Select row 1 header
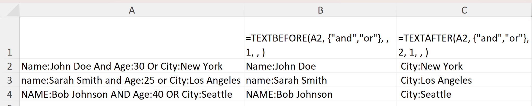This screenshot has width=532, height=106. pyautogui.click(x=10, y=38)
